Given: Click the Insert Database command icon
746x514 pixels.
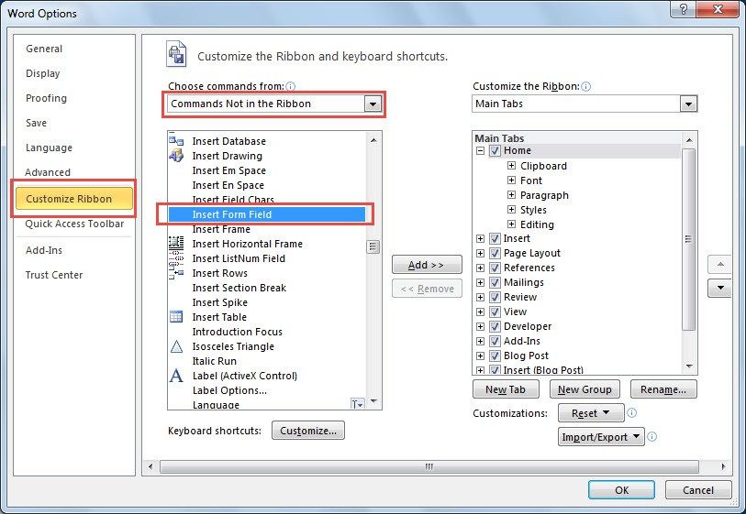Looking at the screenshot, I should tap(176, 140).
